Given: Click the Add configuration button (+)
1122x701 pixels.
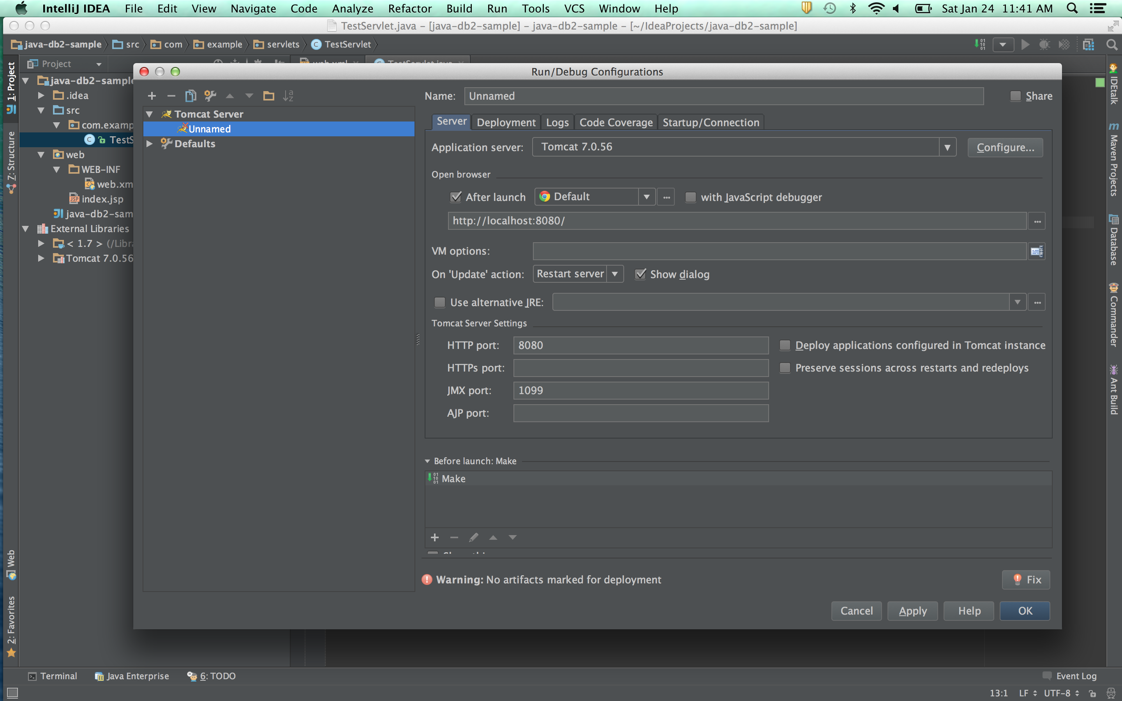Looking at the screenshot, I should pyautogui.click(x=152, y=95).
